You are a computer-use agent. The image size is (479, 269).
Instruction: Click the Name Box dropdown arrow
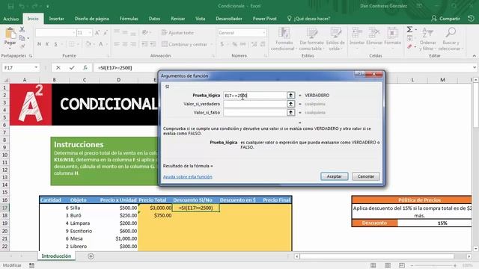[36, 68]
